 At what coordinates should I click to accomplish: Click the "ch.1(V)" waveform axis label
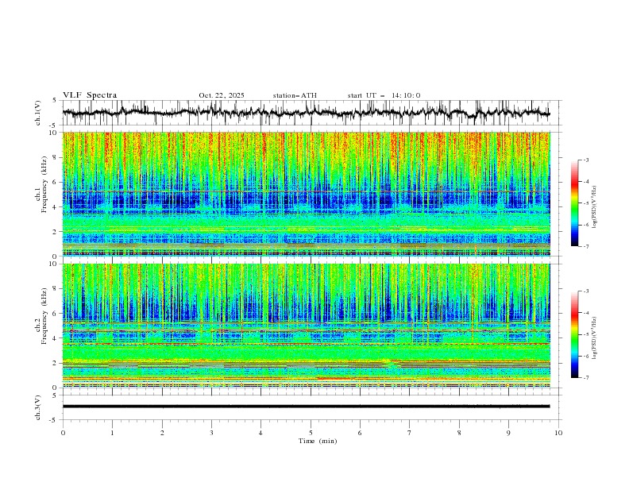pos(38,113)
